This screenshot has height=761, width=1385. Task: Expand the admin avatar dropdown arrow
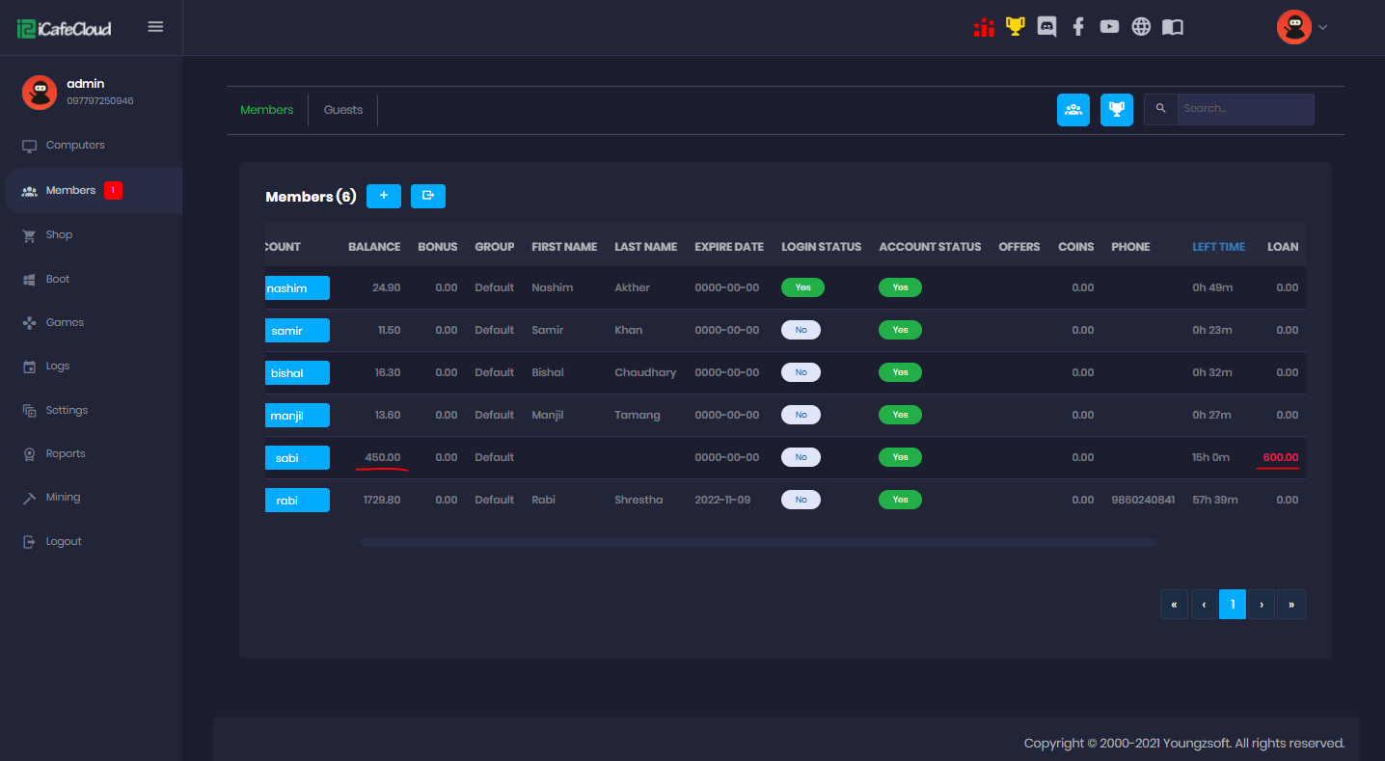1322,27
